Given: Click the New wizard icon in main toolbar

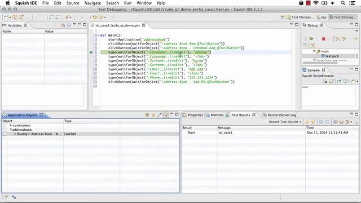Looking at the screenshot, I should point(6,17).
